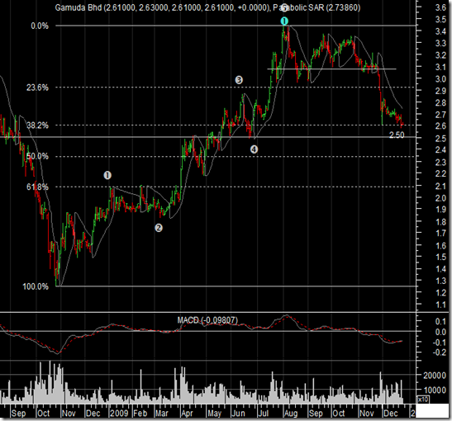Click the x10 volume multiplier box
Viewport: 452px width, 421px height.
424,400
